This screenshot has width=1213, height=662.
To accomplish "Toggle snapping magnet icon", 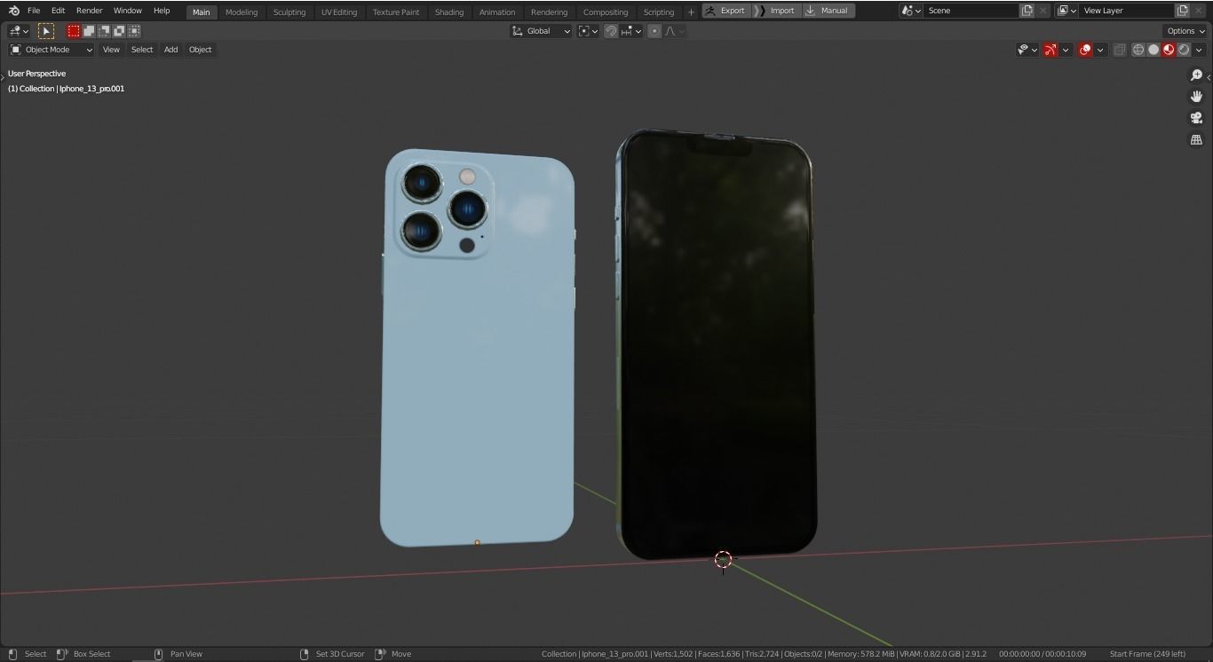I will pyautogui.click(x=611, y=31).
